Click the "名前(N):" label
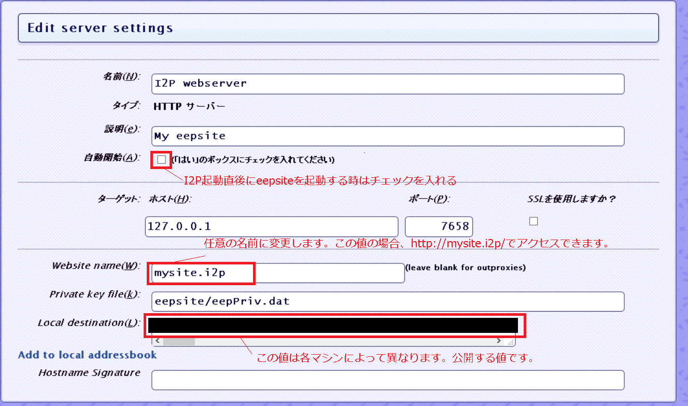This screenshot has height=406, width=688. coord(122,77)
